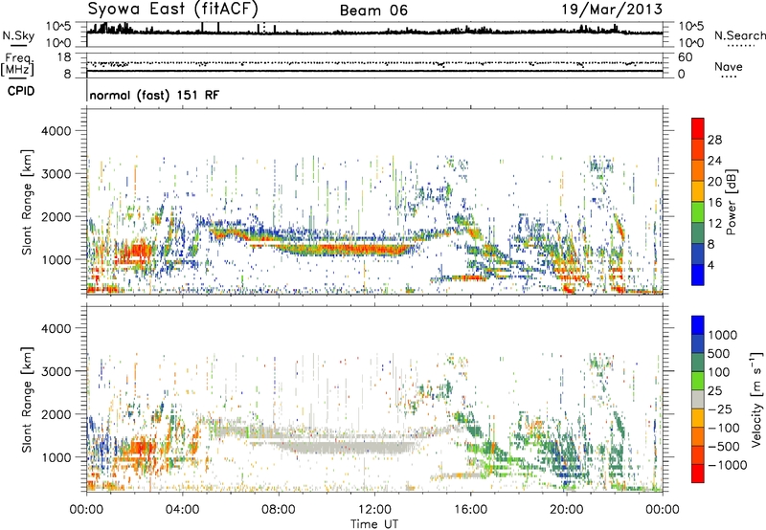Click the "Freq. [MHz]" axis label
Image resolution: width=766 pixels, height=530 pixels.
pyautogui.click(x=18, y=64)
